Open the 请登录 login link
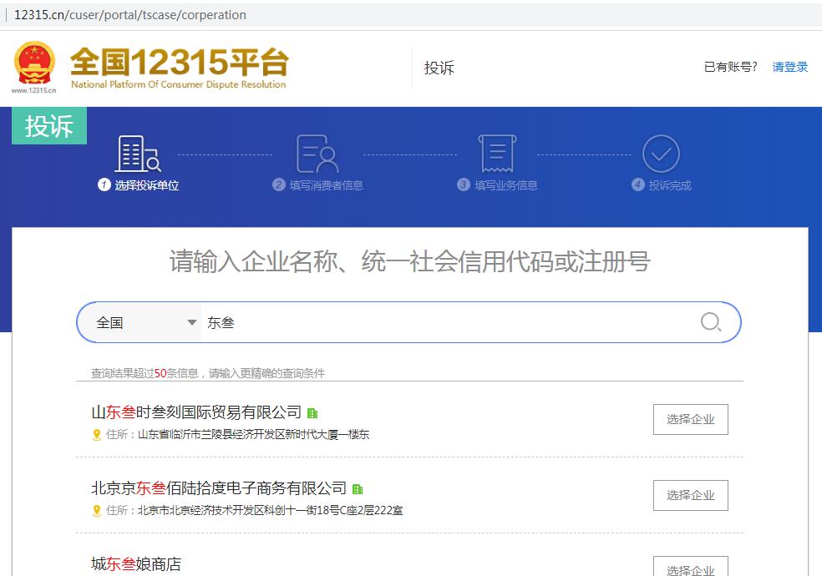The width and height of the screenshot is (822, 576). pos(789,67)
